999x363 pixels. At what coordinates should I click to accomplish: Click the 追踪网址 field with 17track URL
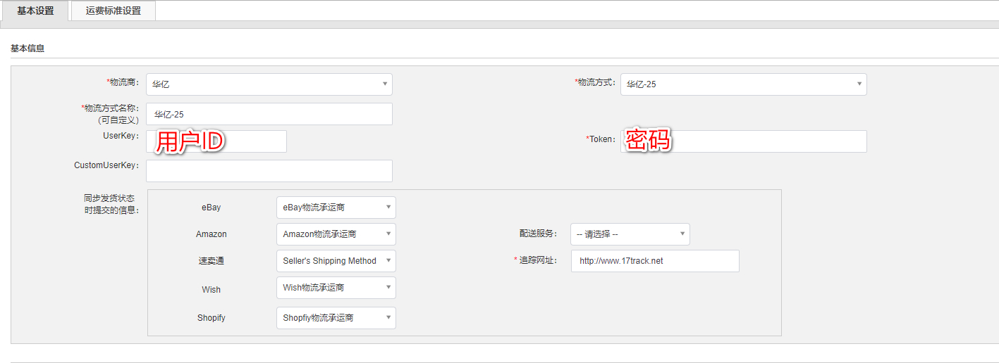654,261
